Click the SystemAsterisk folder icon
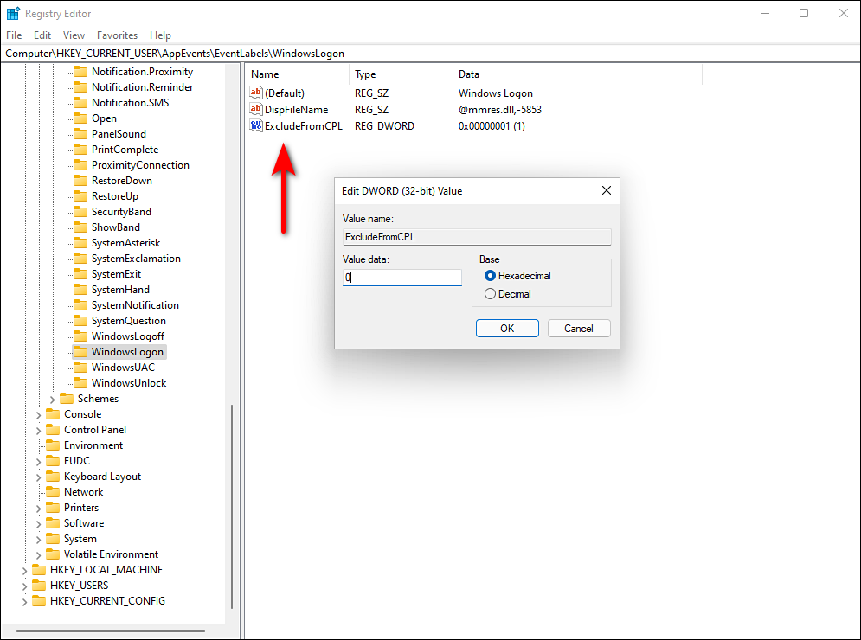Viewport: 861px width, 640px height. (x=80, y=243)
